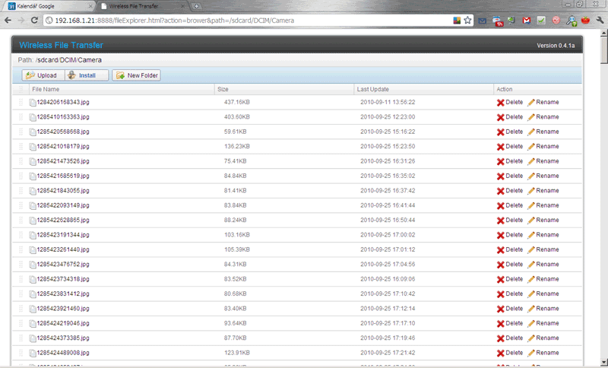Click the file icon of 1285420568668.jpg

pos(33,132)
